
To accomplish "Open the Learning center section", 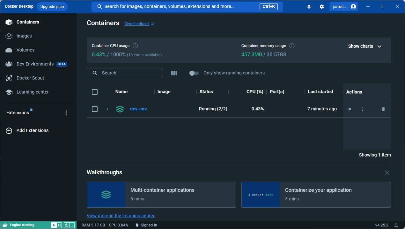I will coord(38,92).
